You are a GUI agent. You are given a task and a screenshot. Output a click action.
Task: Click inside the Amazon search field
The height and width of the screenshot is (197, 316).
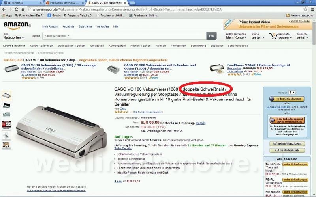point(139,36)
